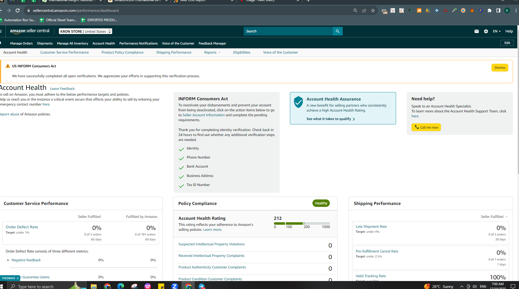Open the color picker eyedropper extension
This screenshot has width=519, height=289.
point(454,10)
